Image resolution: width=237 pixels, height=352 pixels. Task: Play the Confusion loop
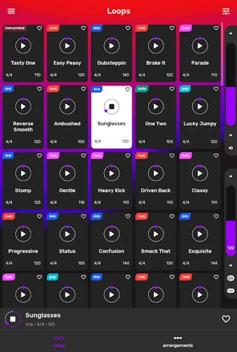tap(112, 234)
